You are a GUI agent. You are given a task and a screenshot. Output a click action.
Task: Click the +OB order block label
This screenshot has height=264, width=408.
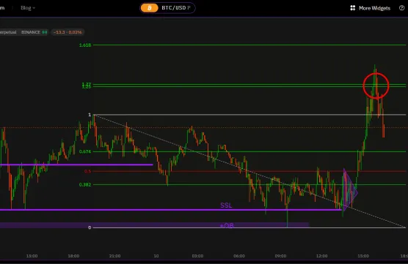227,226
